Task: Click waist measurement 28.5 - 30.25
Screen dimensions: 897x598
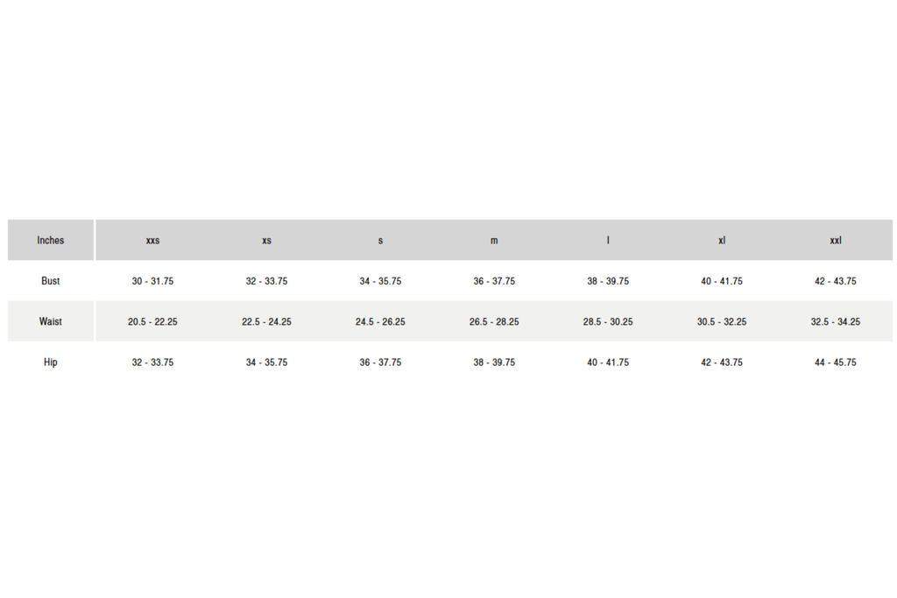Action: pos(608,321)
